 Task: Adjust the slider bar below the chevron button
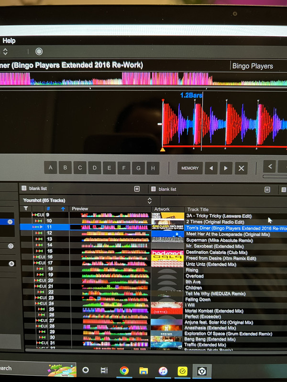pos(275,176)
